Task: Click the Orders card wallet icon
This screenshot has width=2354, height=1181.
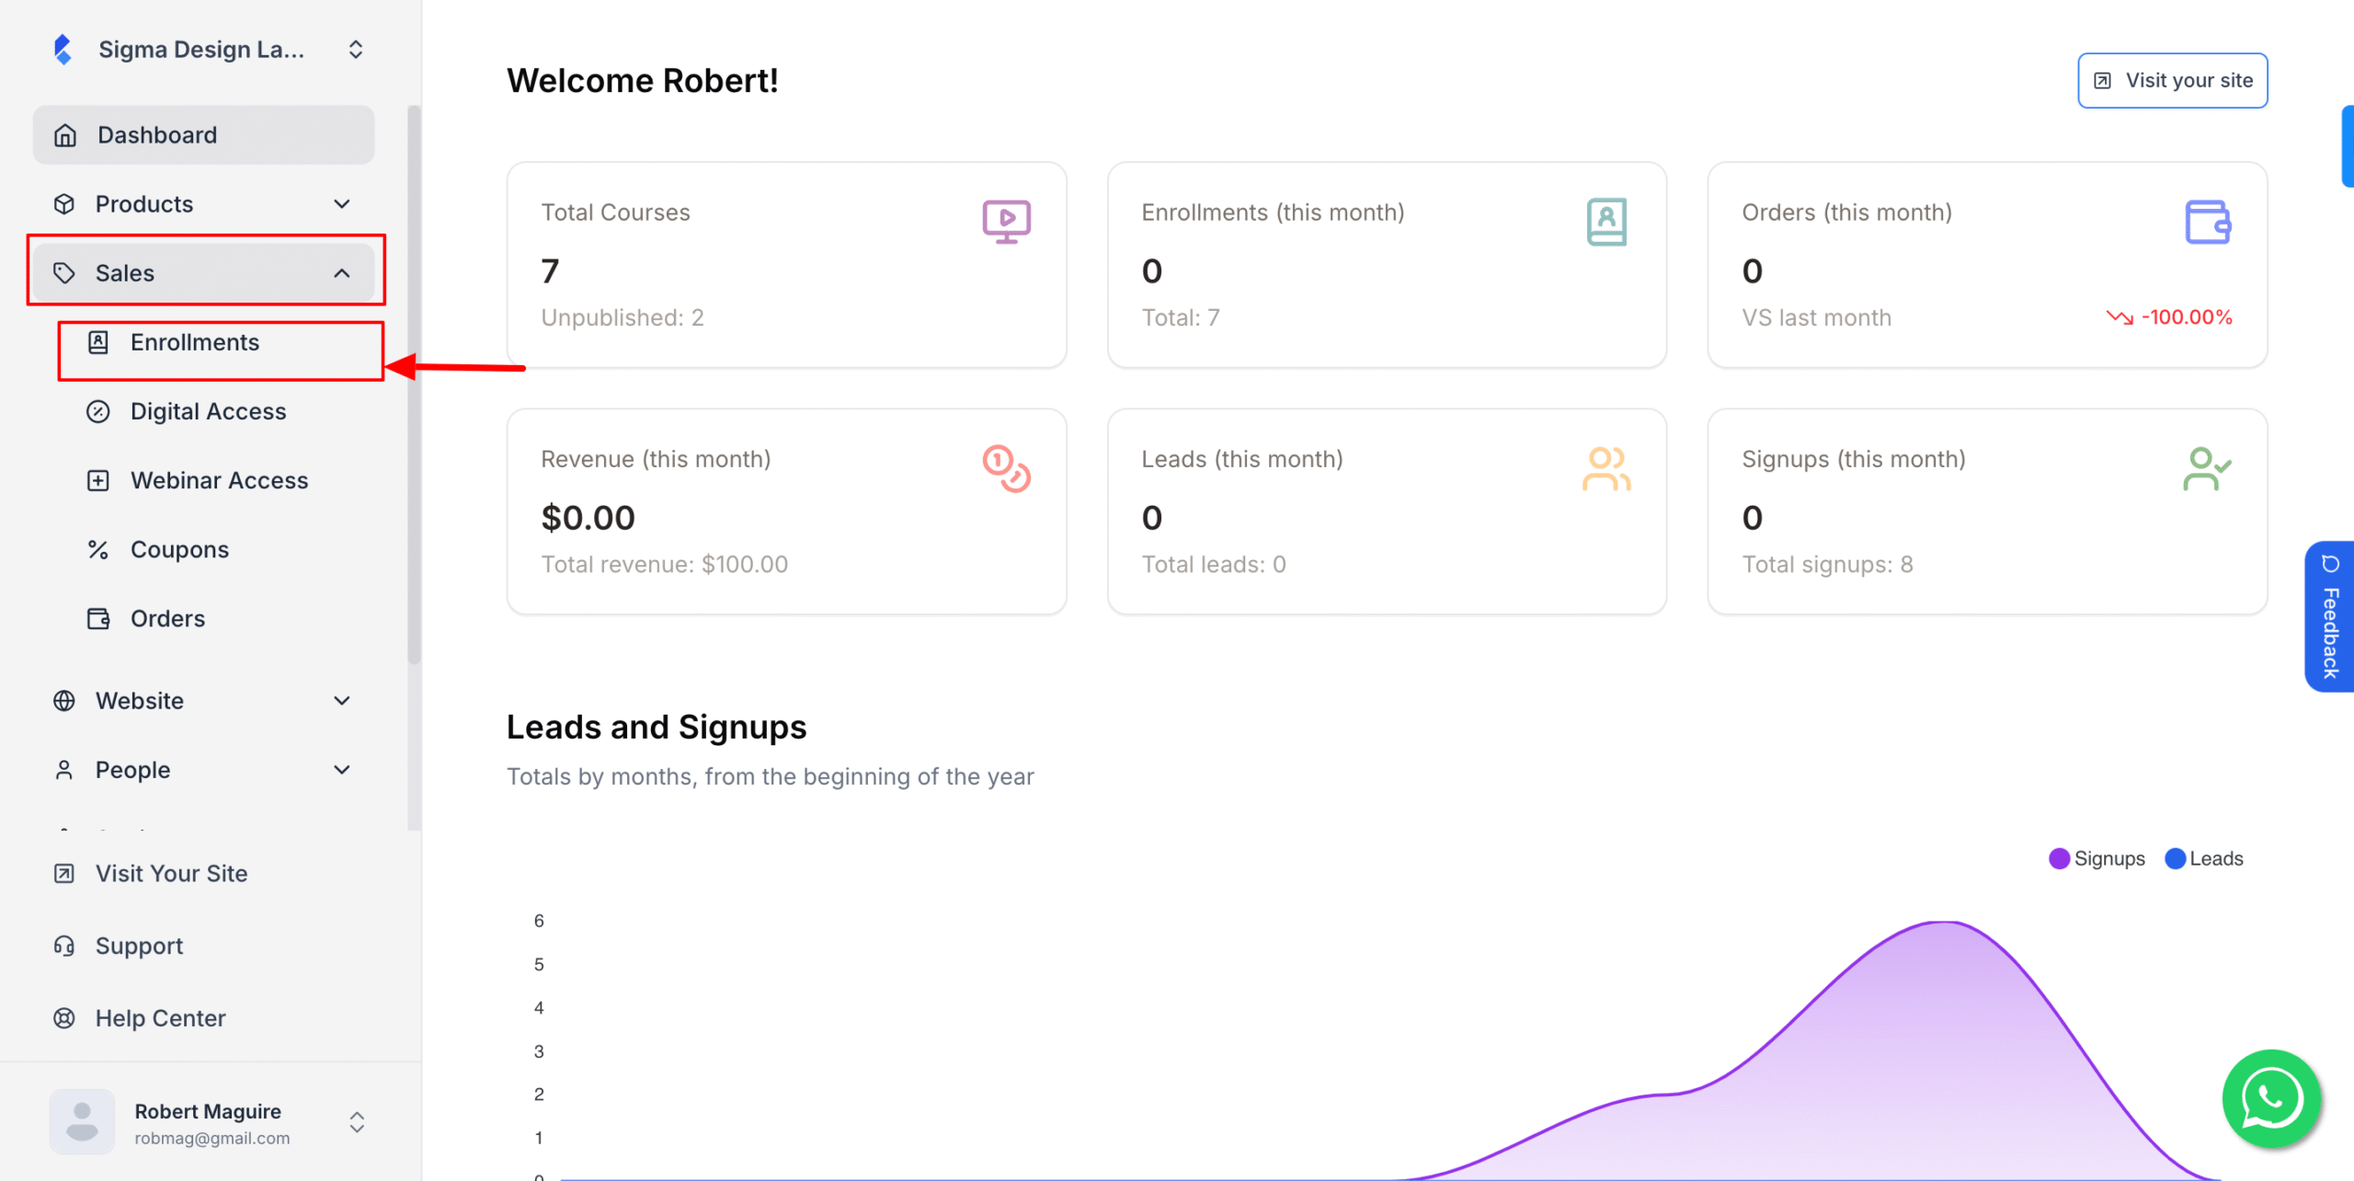Action: 2208,222
